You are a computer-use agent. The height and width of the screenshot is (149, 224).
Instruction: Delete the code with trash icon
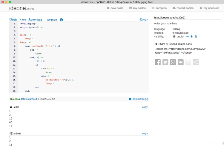coord(196,36)
